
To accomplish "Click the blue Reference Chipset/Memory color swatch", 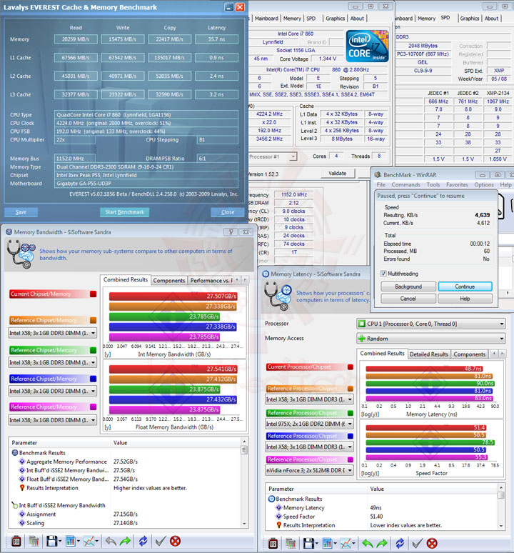I will pyautogui.click(x=93, y=379).
